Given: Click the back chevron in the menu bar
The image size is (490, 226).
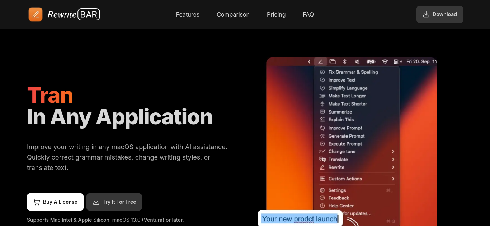Looking at the screenshot, I should click(309, 61).
